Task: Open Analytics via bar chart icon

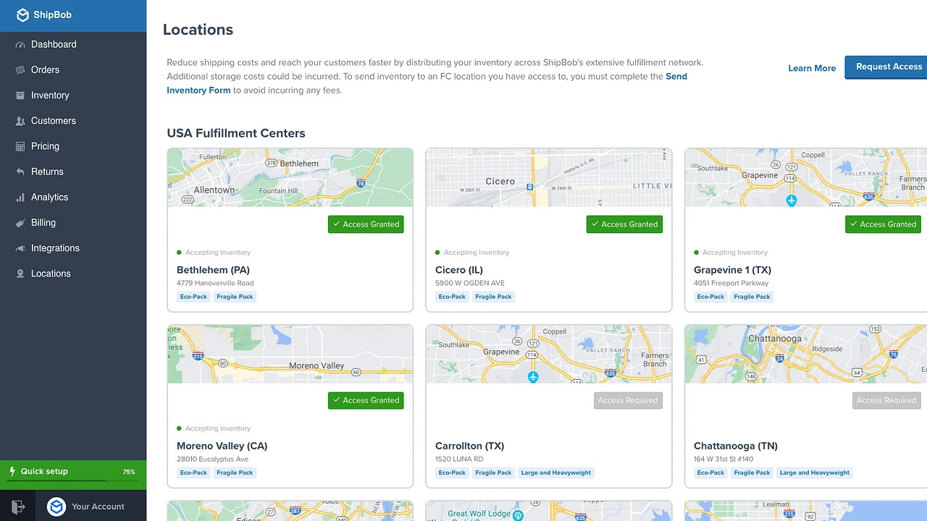Action: point(20,198)
